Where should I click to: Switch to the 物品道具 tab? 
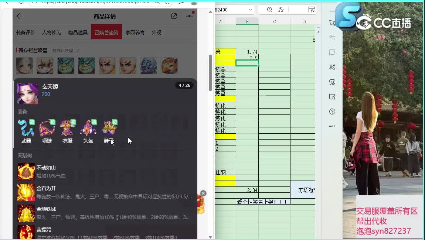pos(78,32)
